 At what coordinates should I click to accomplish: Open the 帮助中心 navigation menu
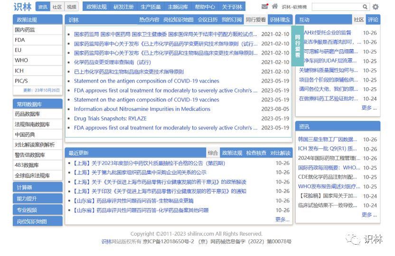click(x=205, y=7)
